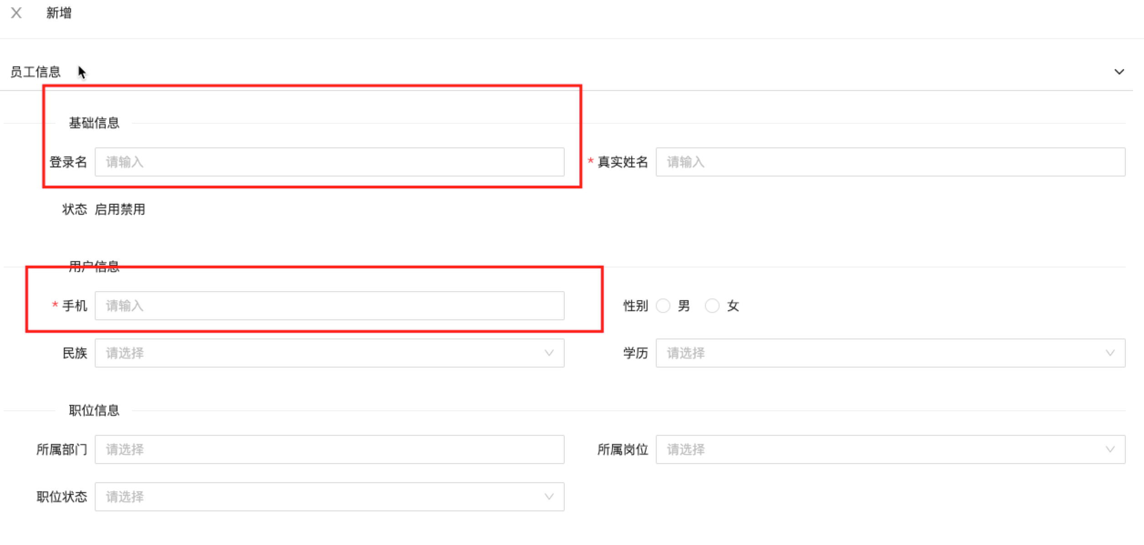
Task: Click the 民族 dropdown arrow icon
Action: pos(549,353)
